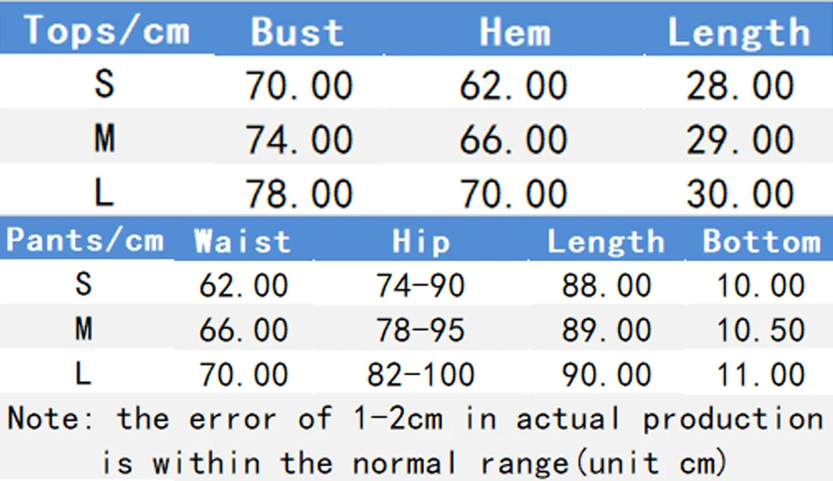Click the bust value 70.00
Image resolution: width=833 pixels, height=481 pixels.
pyautogui.click(x=299, y=86)
